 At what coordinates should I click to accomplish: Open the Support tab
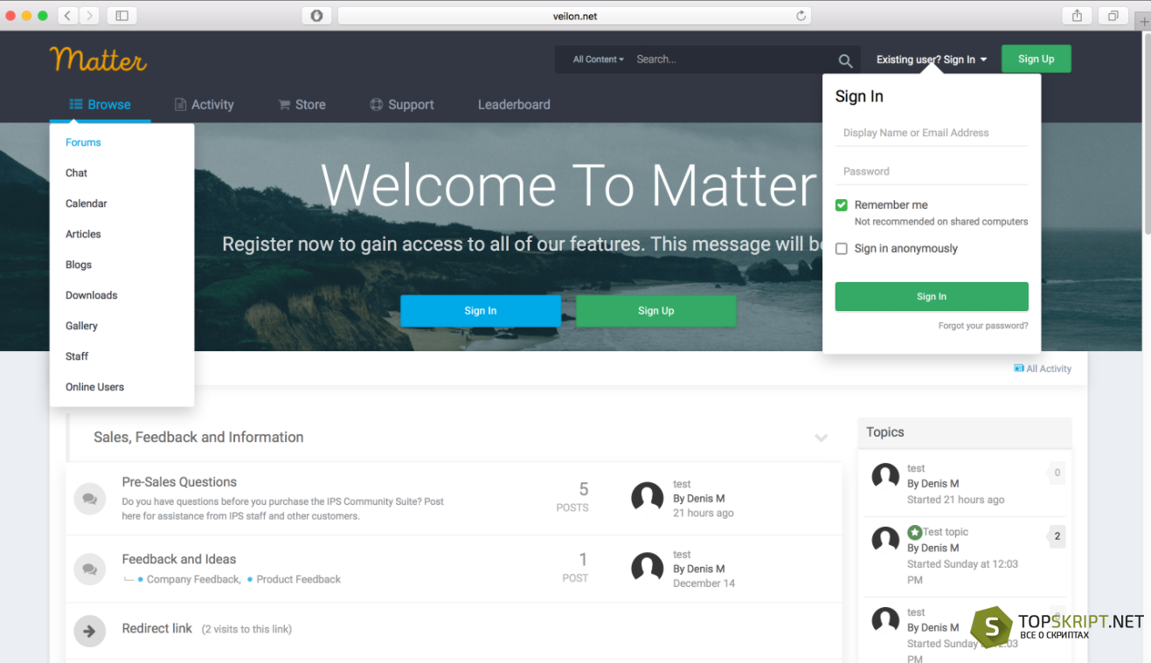pyautogui.click(x=402, y=105)
